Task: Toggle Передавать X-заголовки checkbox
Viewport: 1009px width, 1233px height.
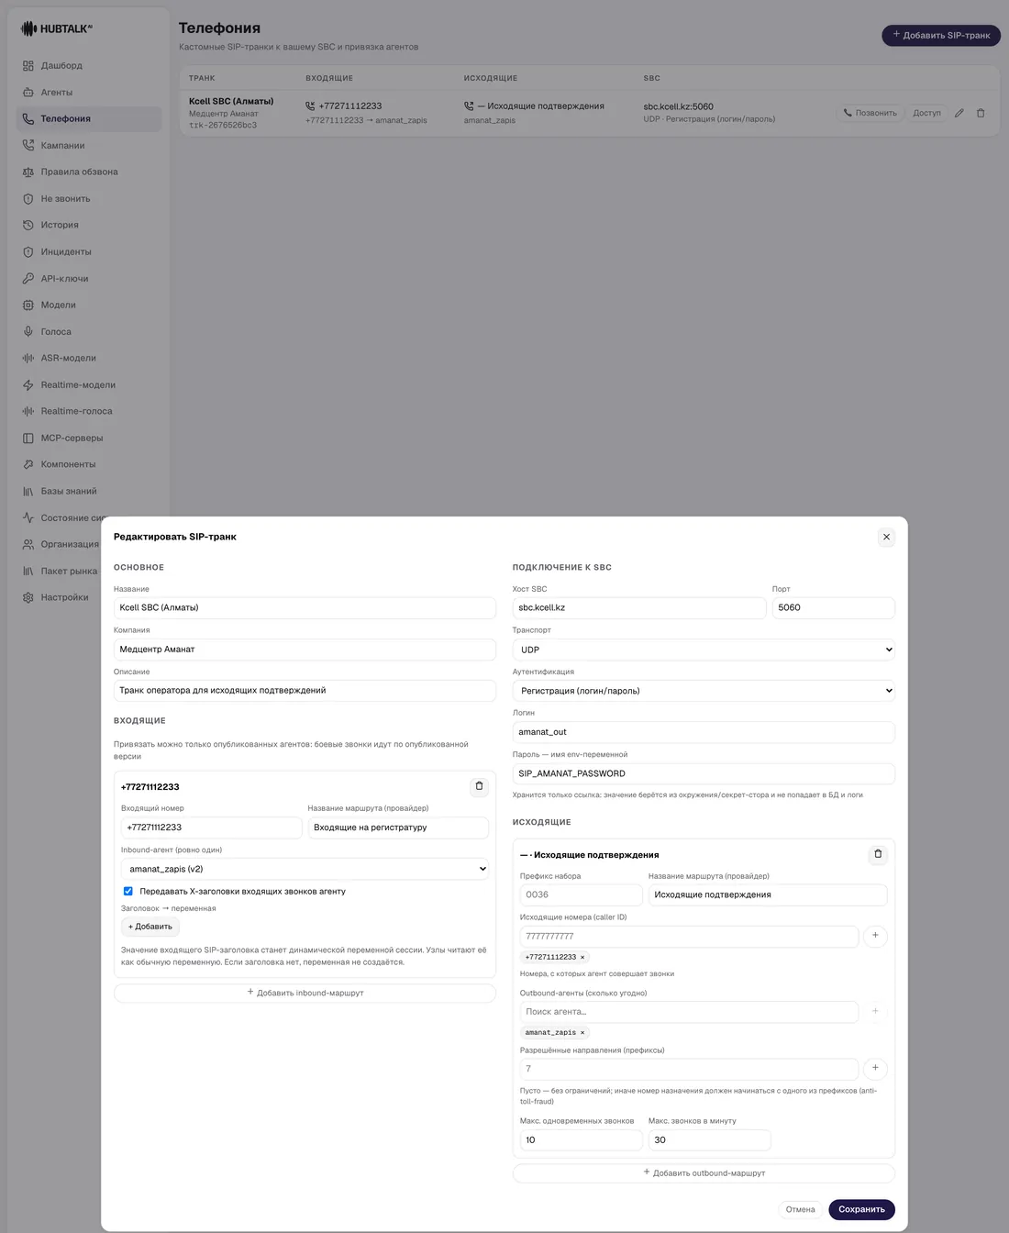Action: (x=128, y=892)
